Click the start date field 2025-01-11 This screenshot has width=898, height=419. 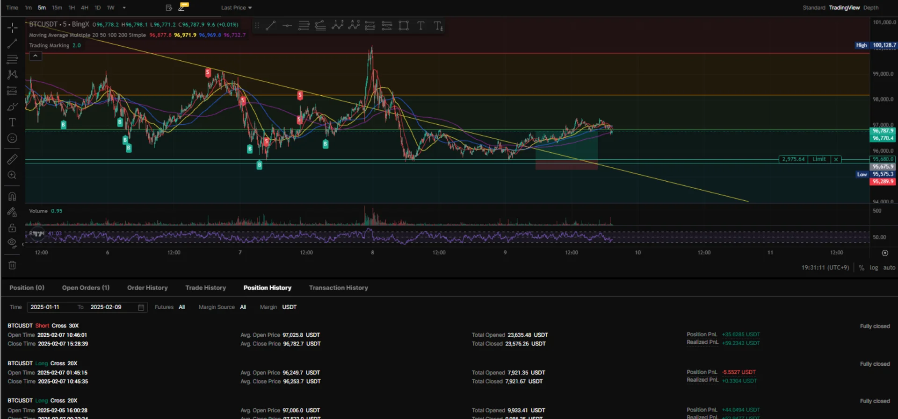click(45, 307)
